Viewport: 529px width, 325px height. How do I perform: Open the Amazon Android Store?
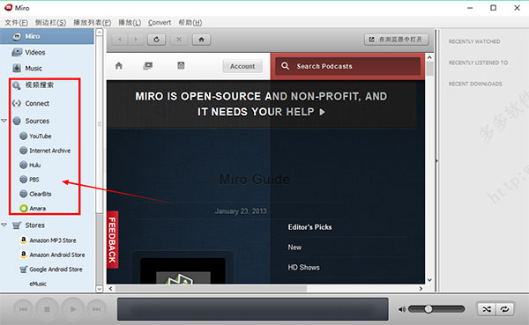pyautogui.click(x=56, y=255)
